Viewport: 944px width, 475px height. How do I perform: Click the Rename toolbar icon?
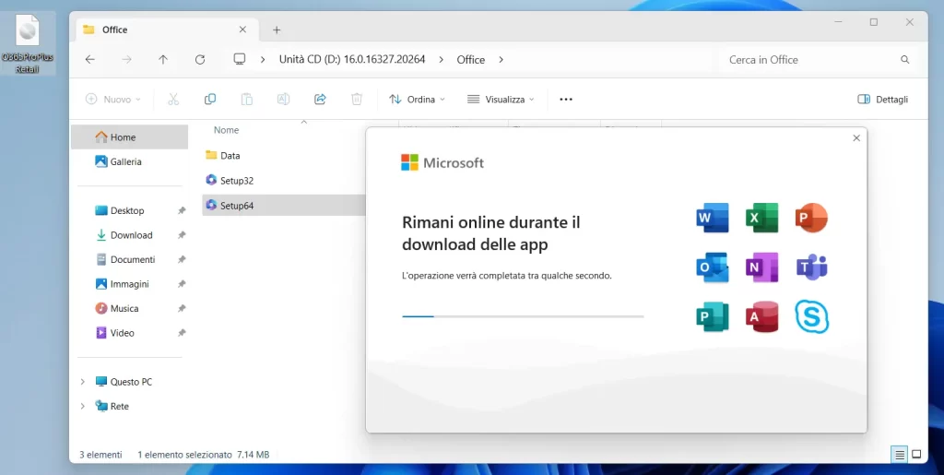(x=284, y=100)
